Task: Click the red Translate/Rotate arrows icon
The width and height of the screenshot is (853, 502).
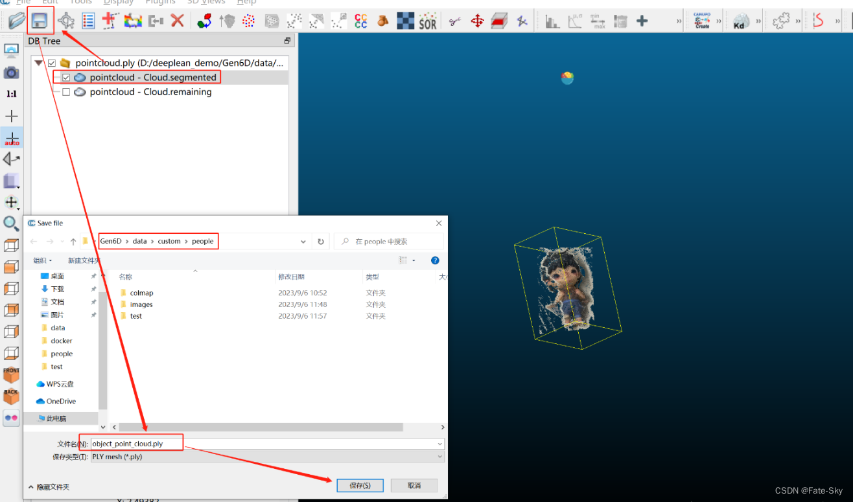Action: click(x=477, y=21)
